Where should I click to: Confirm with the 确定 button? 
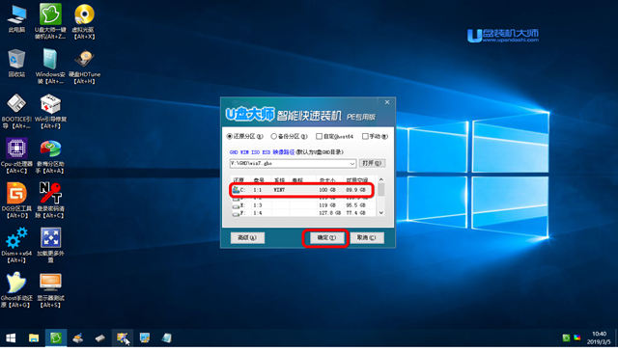coord(326,238)
